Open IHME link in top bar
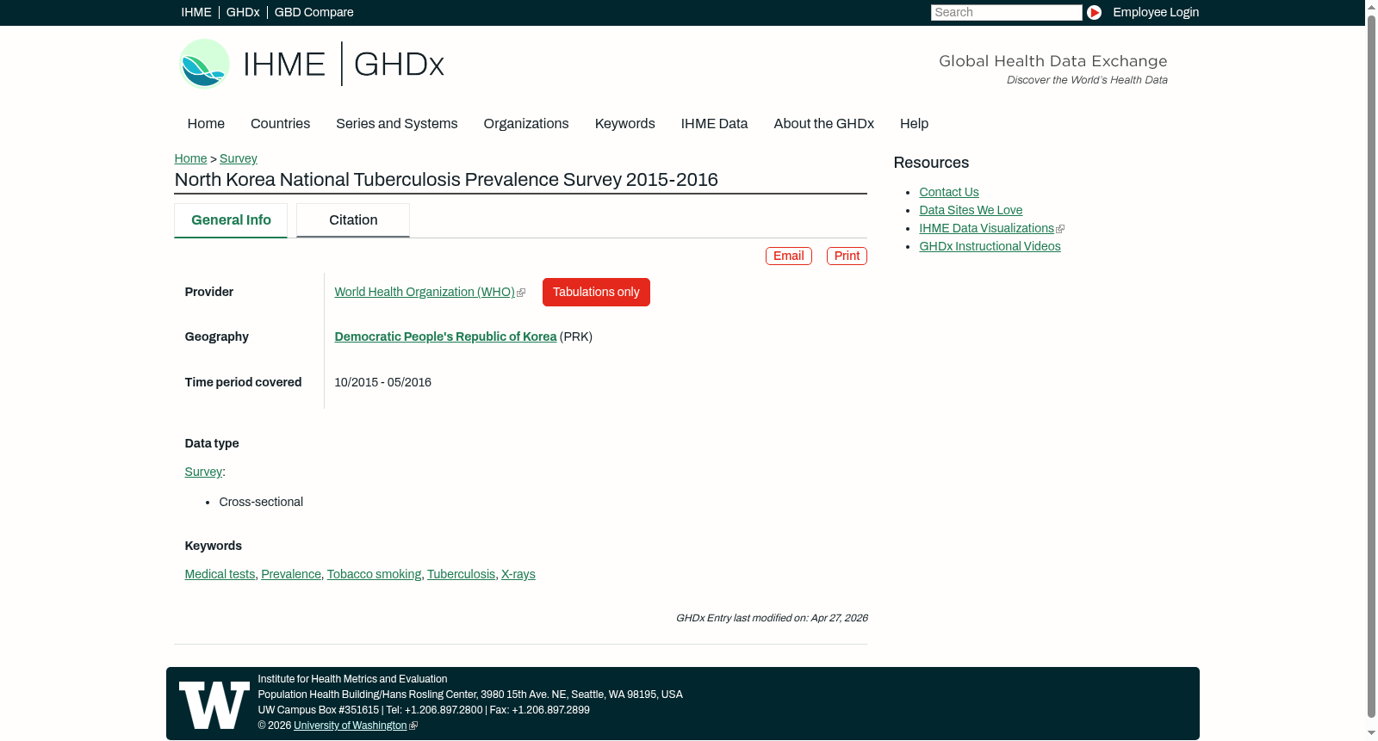Screen dimensions: 1378x741 coord(196,12)
